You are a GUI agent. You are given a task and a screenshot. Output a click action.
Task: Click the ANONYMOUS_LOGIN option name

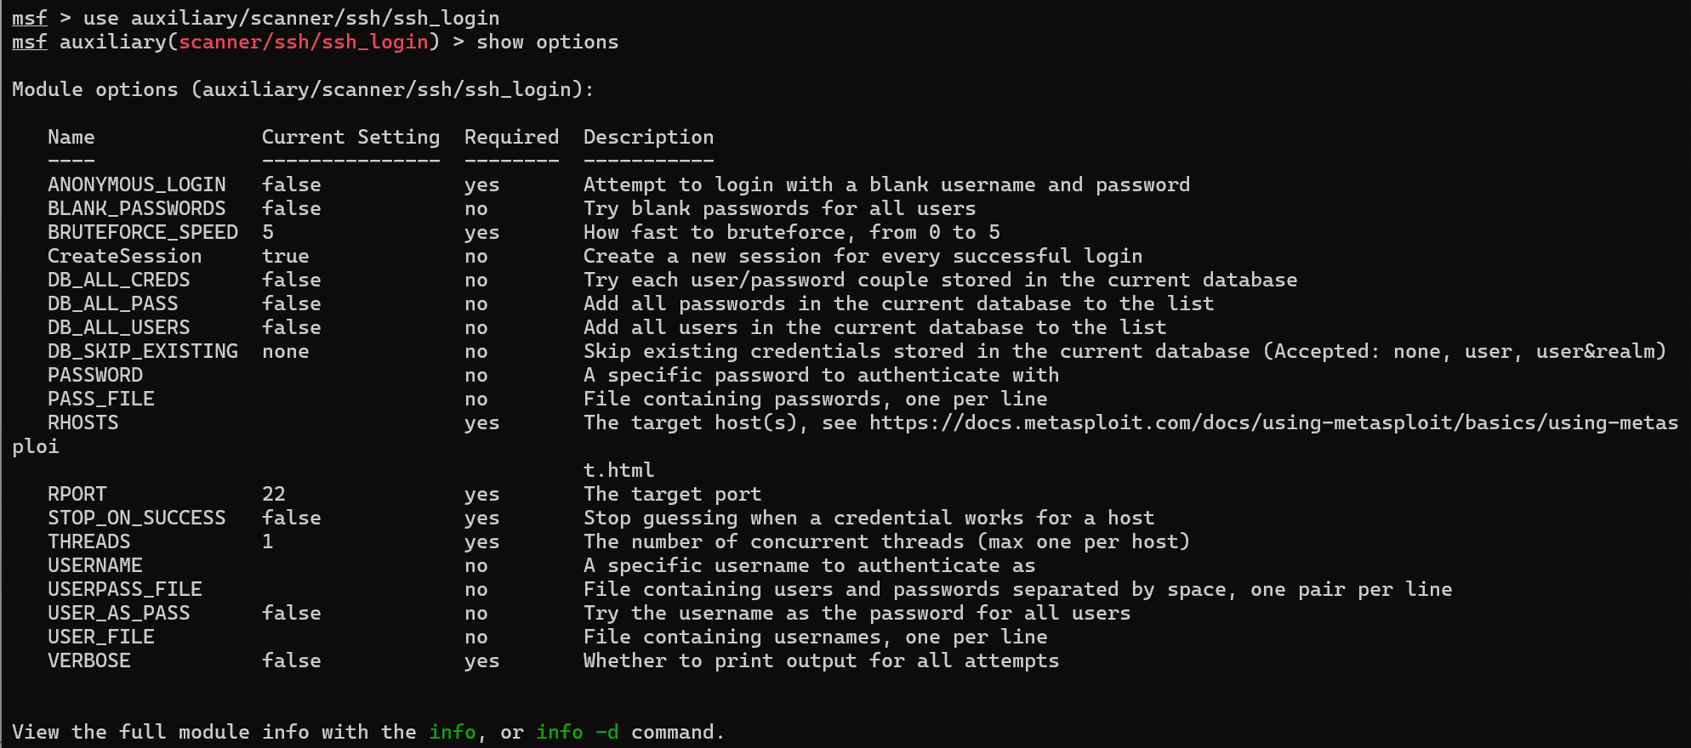tap(137, 184)
